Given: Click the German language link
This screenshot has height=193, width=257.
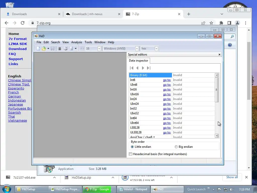Looking at the screenshot, I should pos(14,96).
